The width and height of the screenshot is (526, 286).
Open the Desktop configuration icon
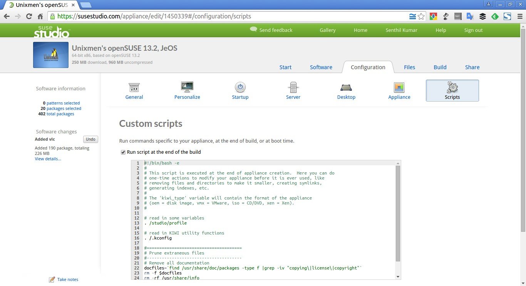(x=346, y=87)
